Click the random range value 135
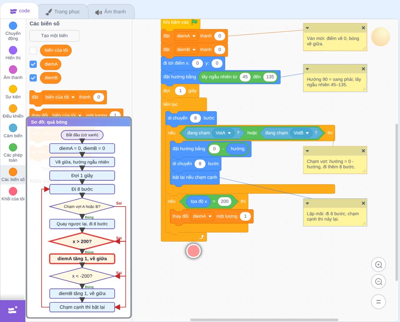400x322 pixels. click(270, 77)
